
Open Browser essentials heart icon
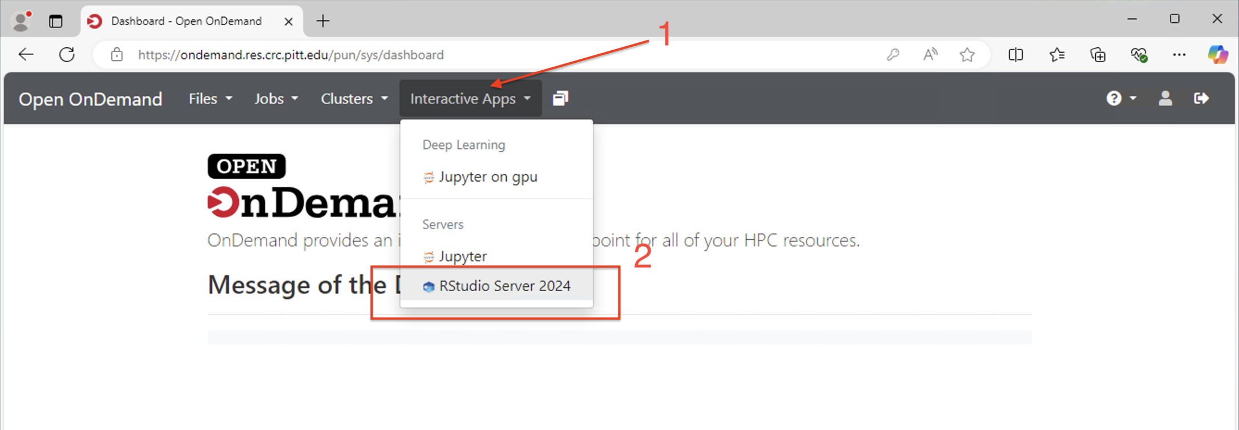tap(1139, 55)
